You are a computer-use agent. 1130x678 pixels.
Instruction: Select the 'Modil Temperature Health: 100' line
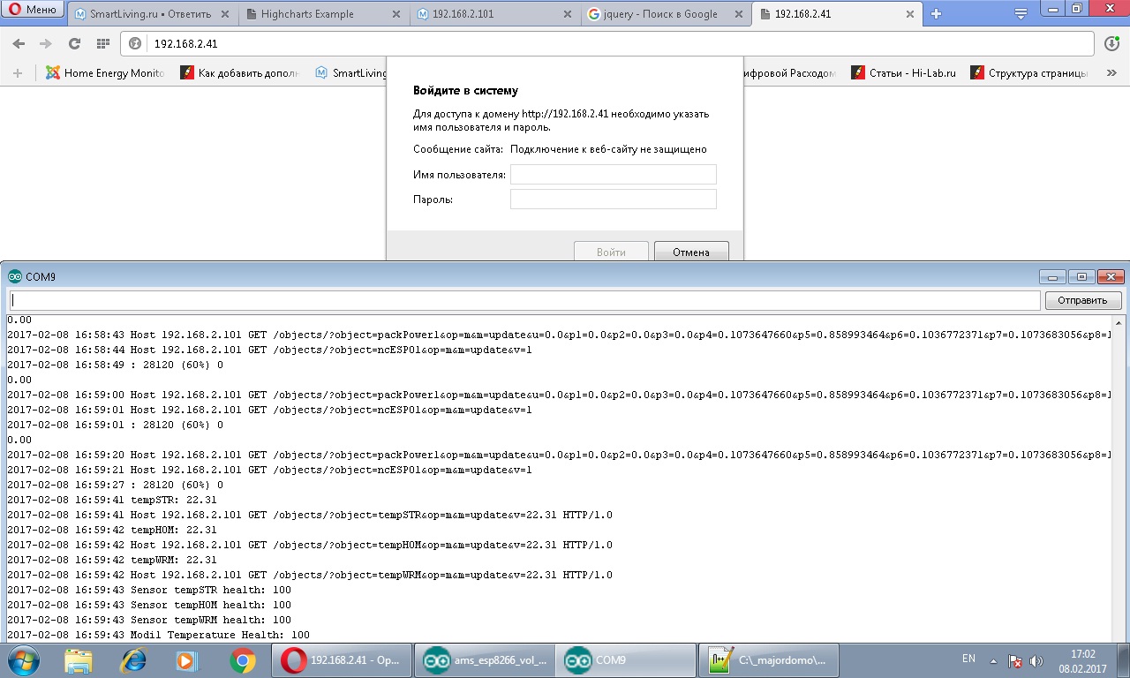(159, 635)
